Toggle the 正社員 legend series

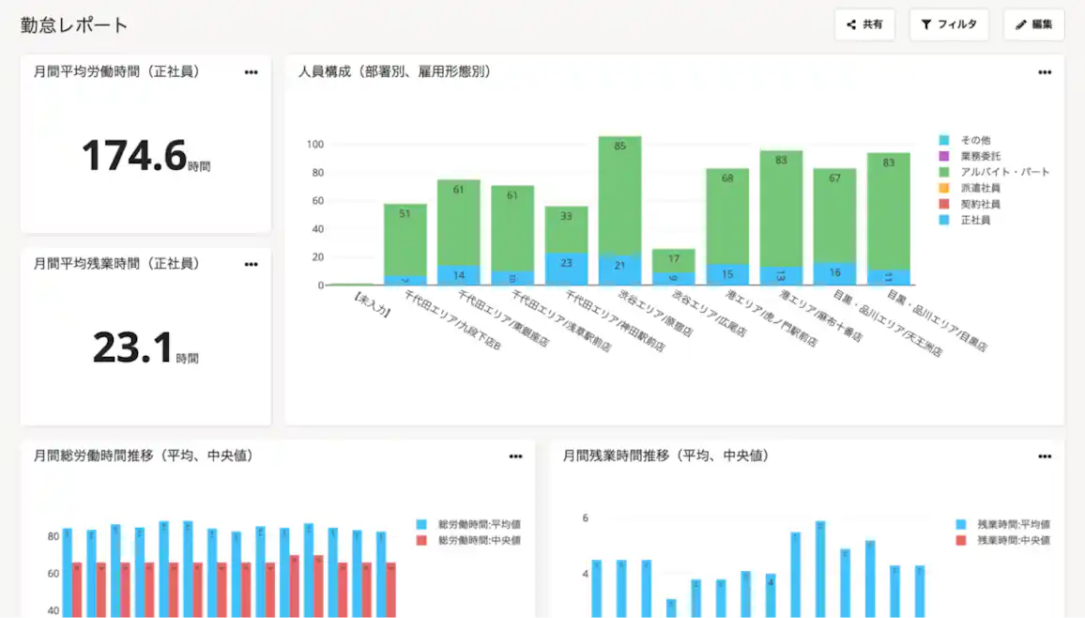[976, 220]
